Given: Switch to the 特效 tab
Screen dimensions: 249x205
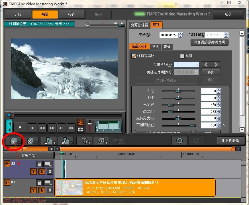Looking at the screenshot, I should (155, 47).
